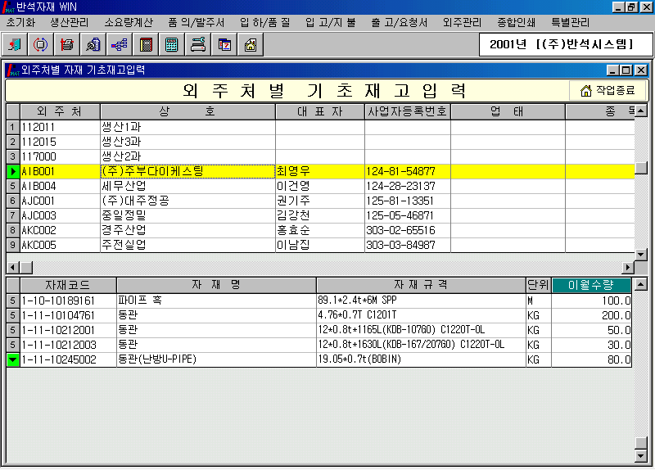The height and width of the screenshot is (470, 655).
Task: Select the 세무산업 supplier row
Action: click(x=187, y=186)
